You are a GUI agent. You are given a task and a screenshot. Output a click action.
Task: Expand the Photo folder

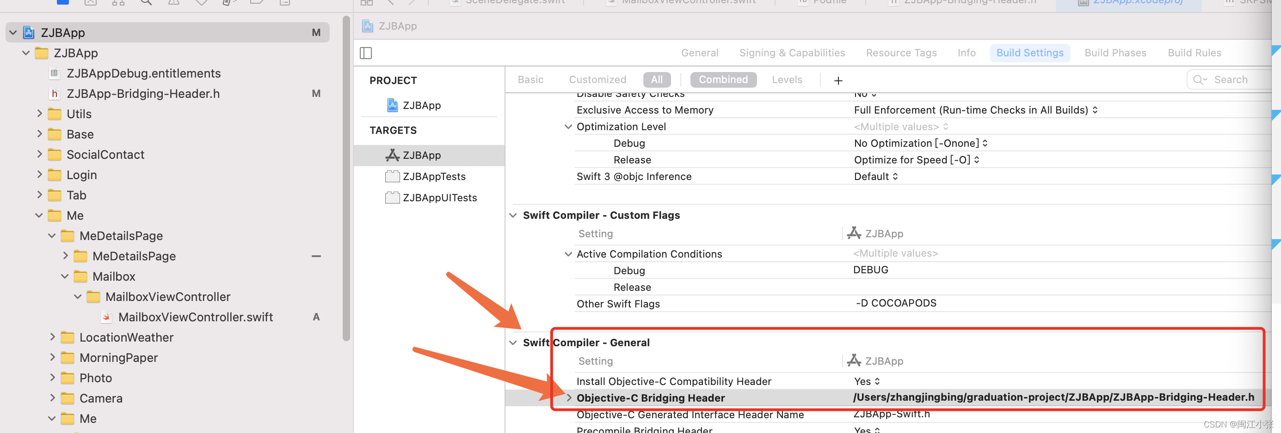52,378
